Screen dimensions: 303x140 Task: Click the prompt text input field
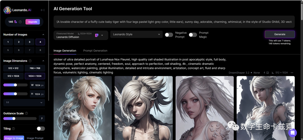[174, 22]
